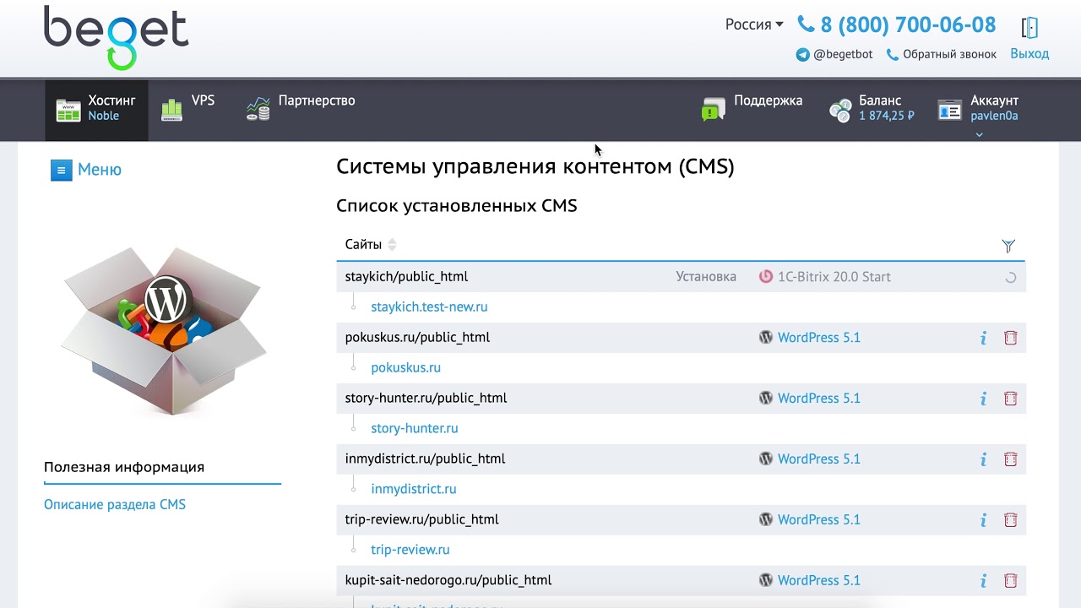This screenshot has height=608, width=1081.
Task: Open info icon for story-hunter.ru
Action: tap(983, 399)
